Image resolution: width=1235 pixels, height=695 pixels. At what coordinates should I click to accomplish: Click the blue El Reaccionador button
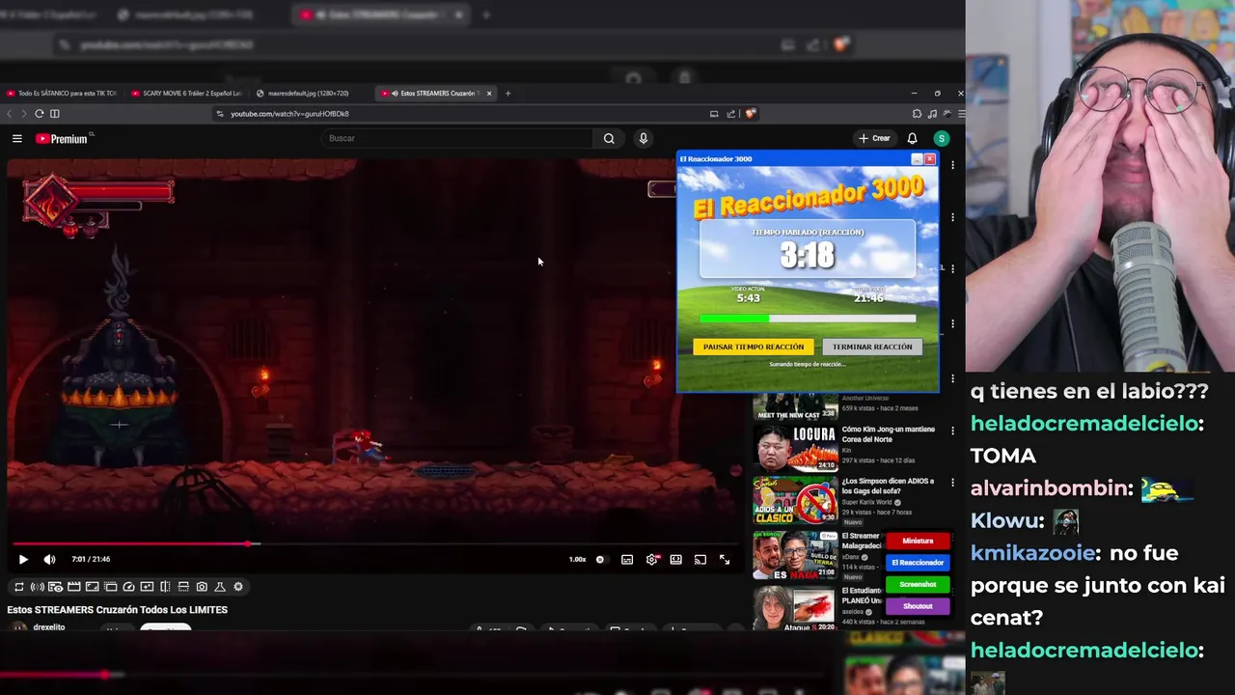918,562
